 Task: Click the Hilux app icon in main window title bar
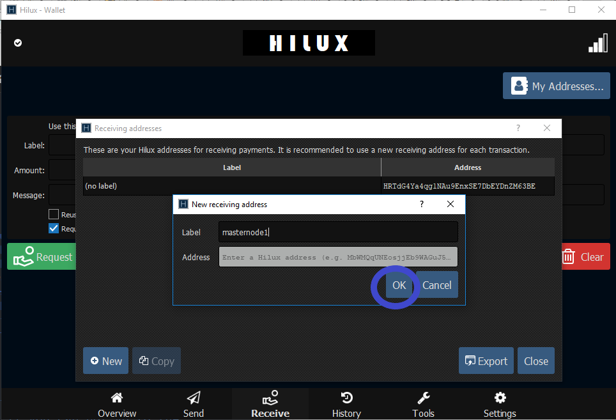tap(12, 10)
